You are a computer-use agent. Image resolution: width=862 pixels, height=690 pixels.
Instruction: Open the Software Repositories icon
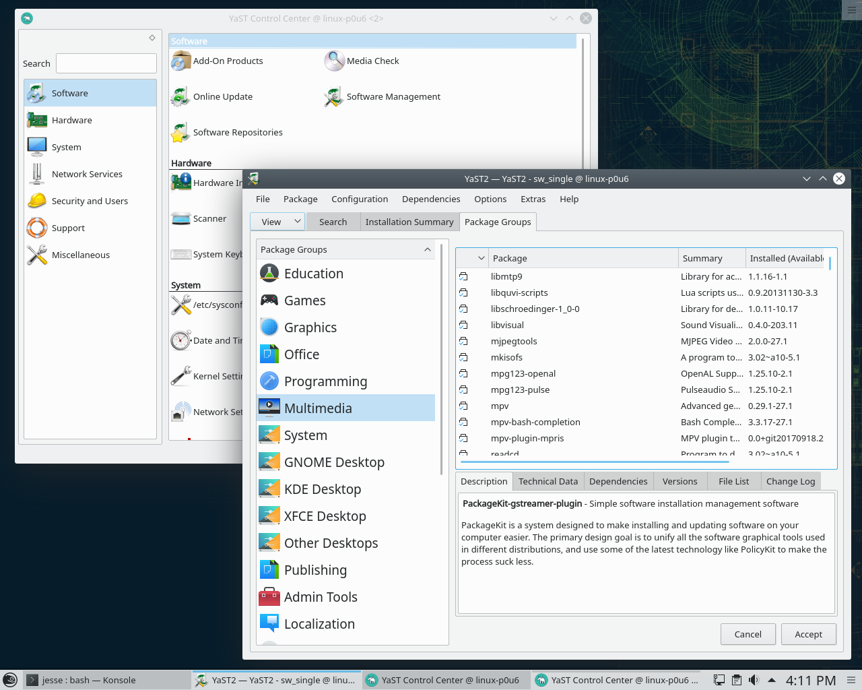(180, 133)
